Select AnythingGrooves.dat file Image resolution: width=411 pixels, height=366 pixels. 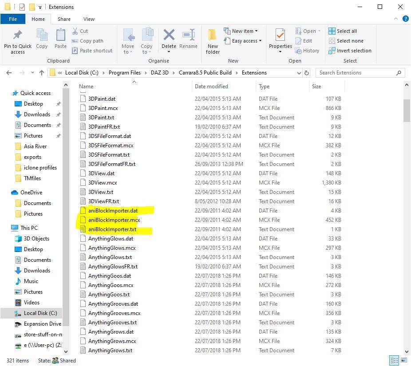tap(113, 304)
